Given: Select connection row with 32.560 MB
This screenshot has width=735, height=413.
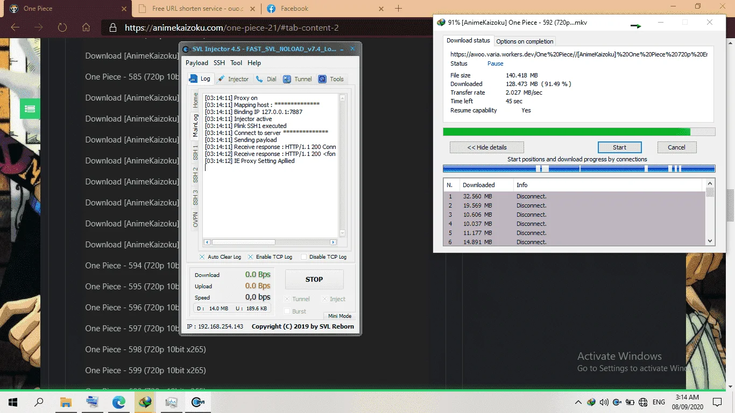Looking at the screenshot, I should click(x=574, y=196).
